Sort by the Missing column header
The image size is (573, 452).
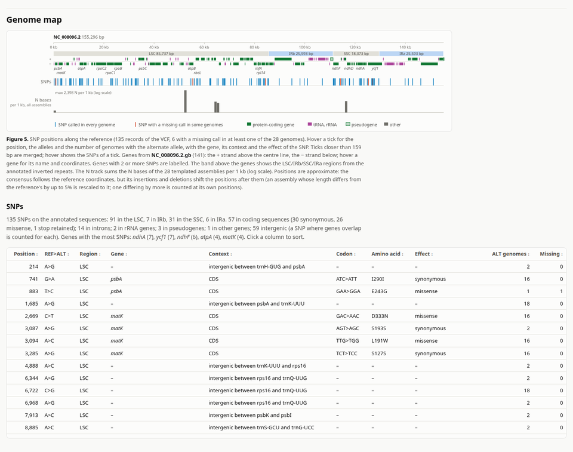(x=551, y=254)
